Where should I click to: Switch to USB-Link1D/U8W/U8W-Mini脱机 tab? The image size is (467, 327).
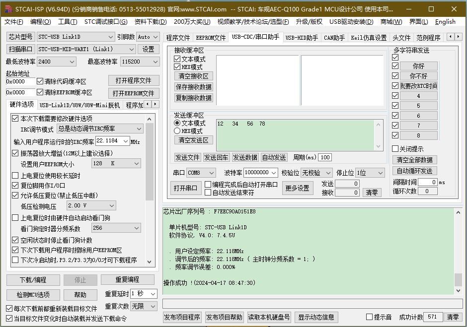pos(79,105)
